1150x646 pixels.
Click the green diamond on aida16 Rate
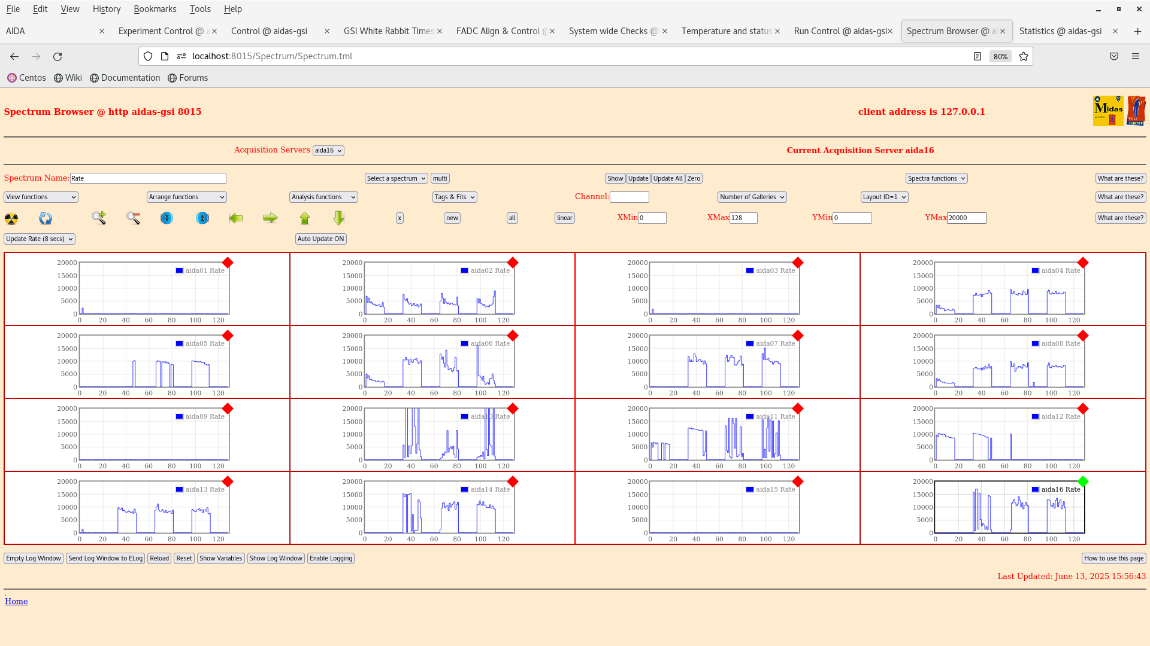click(1083, 482)
